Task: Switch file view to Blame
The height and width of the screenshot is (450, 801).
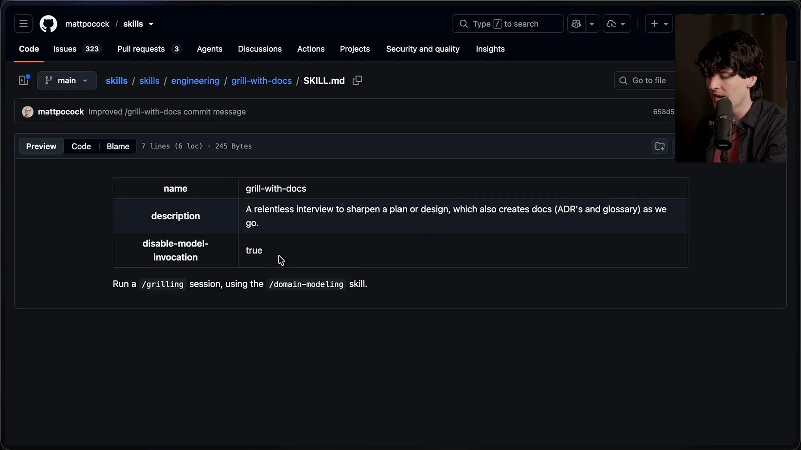Action: 118,146
